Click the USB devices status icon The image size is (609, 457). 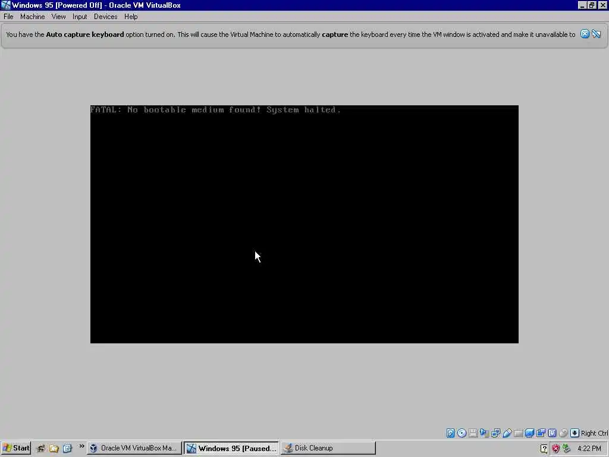click(x=507, y=433)
